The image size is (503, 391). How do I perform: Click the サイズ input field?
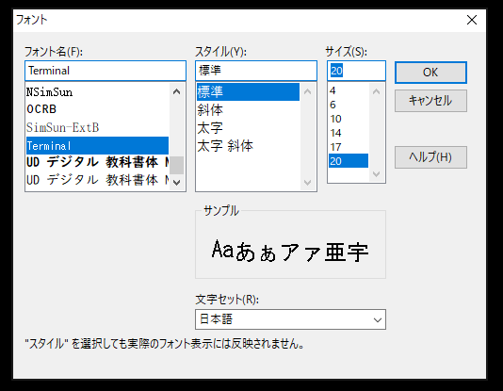coord(356,71)
